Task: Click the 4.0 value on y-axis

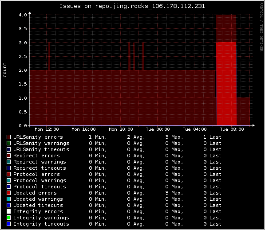Action: click(23, 15)
